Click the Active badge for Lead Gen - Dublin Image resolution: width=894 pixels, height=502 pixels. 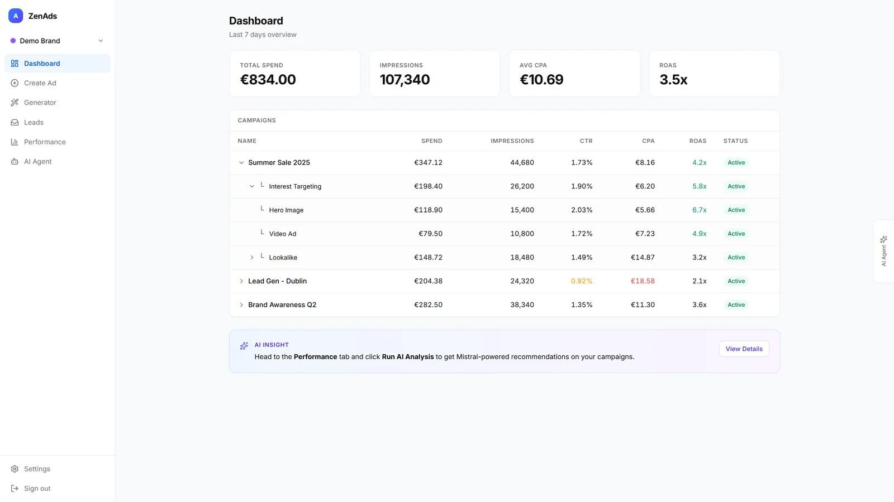tap(736, 281)
